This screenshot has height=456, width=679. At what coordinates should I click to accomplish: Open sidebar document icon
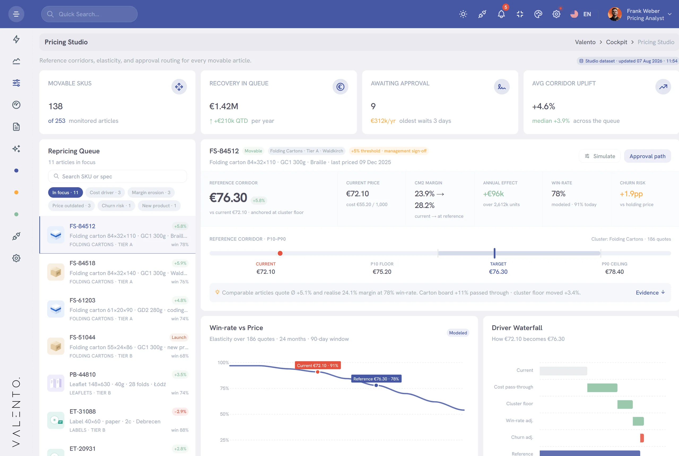pyautogui.click(x=16, y=127)
